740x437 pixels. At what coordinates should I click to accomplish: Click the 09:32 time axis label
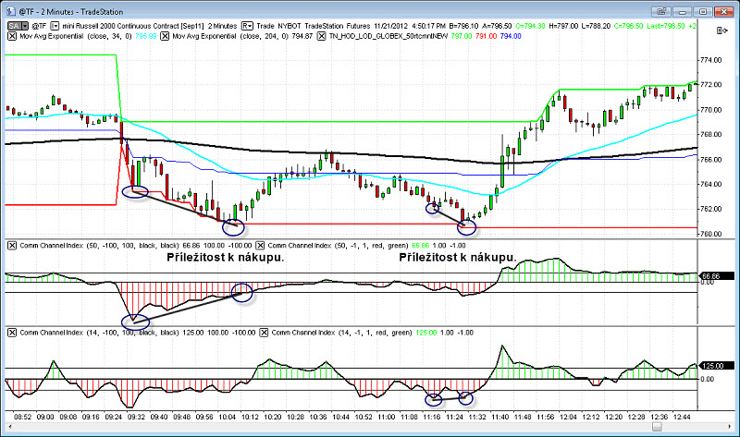point(136,417)
